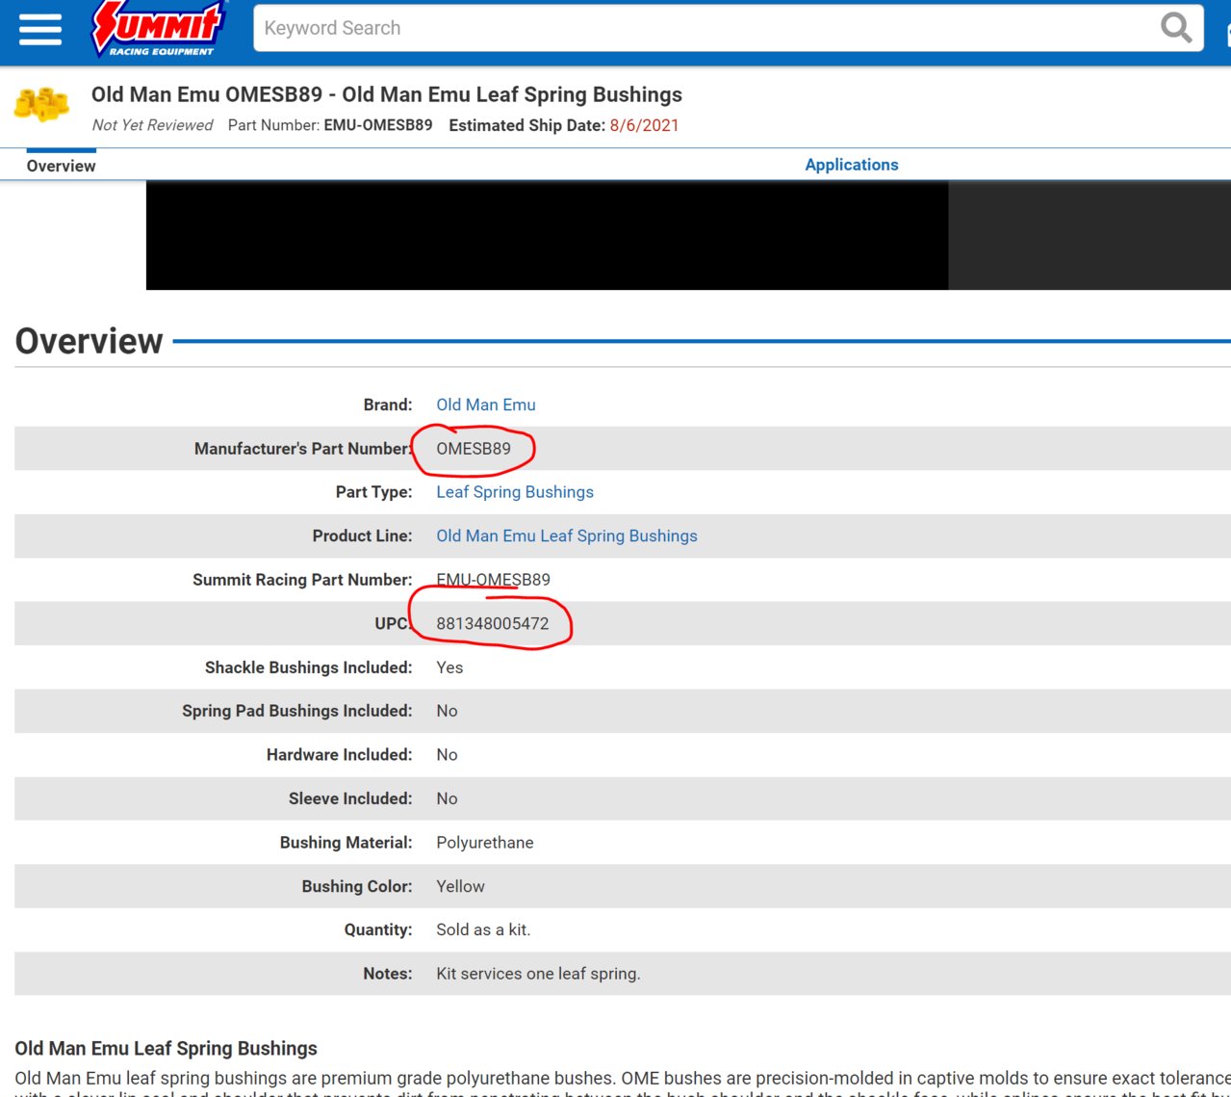Select the Polyurethane bushing material value
Viewport: 1231px width, 1097px height.
coord(485,843)
